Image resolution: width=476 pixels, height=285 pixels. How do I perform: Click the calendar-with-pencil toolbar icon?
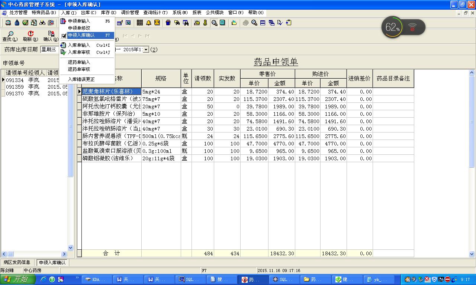(x=120, y=23)
